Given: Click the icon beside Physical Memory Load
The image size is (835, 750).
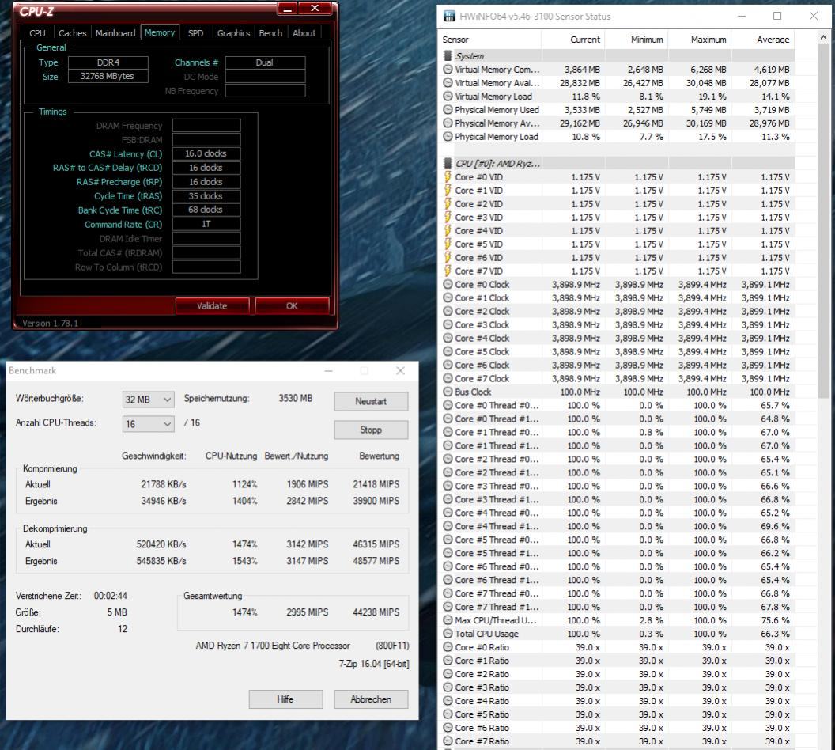Looking at the screenshot, I should [448, 136].
